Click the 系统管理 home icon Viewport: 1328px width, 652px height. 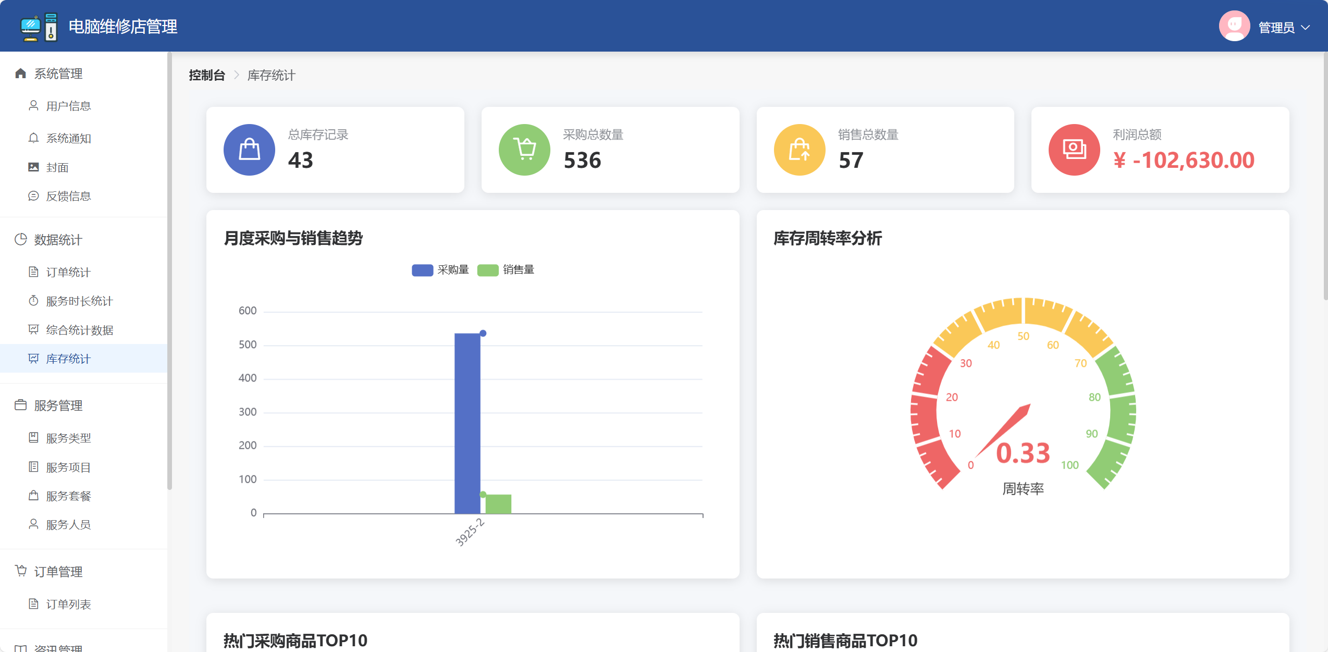(21, 73)
